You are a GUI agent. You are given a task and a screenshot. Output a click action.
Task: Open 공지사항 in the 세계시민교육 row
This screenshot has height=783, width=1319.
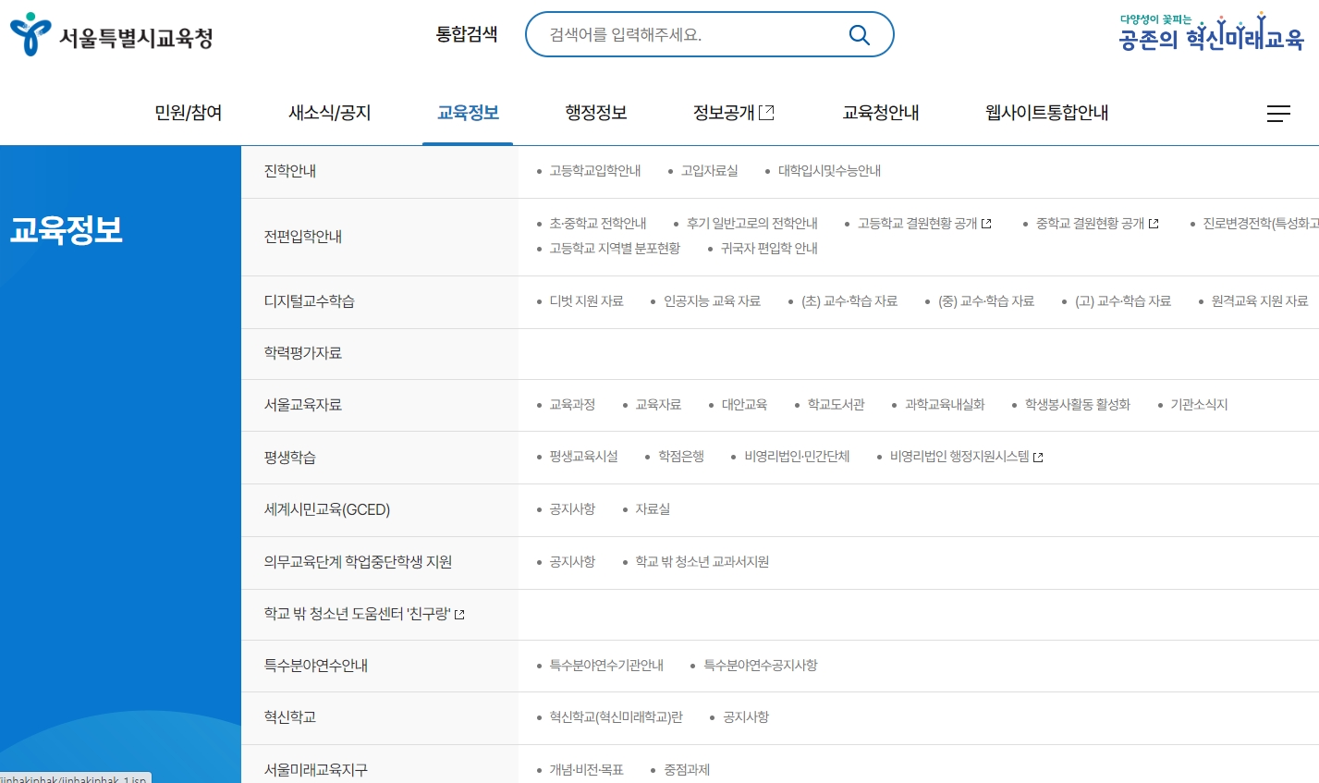coord(572,509)
